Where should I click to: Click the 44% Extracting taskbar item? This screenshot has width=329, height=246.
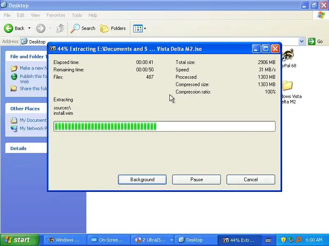click(240, 240)
